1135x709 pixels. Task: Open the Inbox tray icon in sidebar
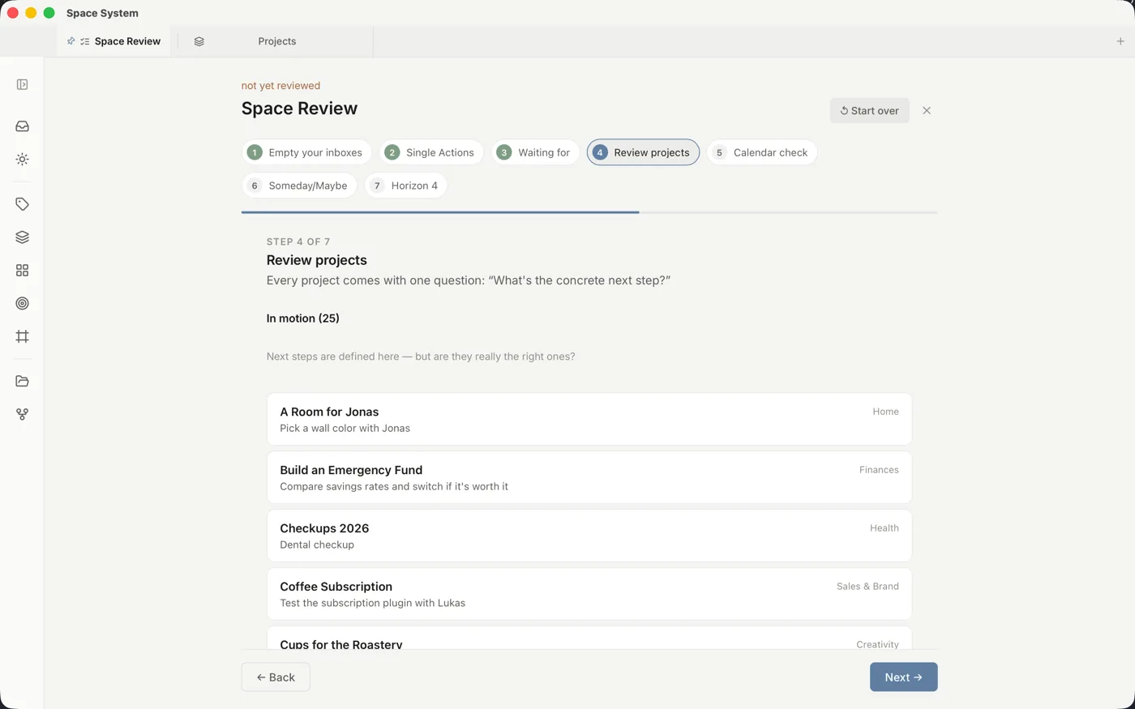click(x=22, y=126)
